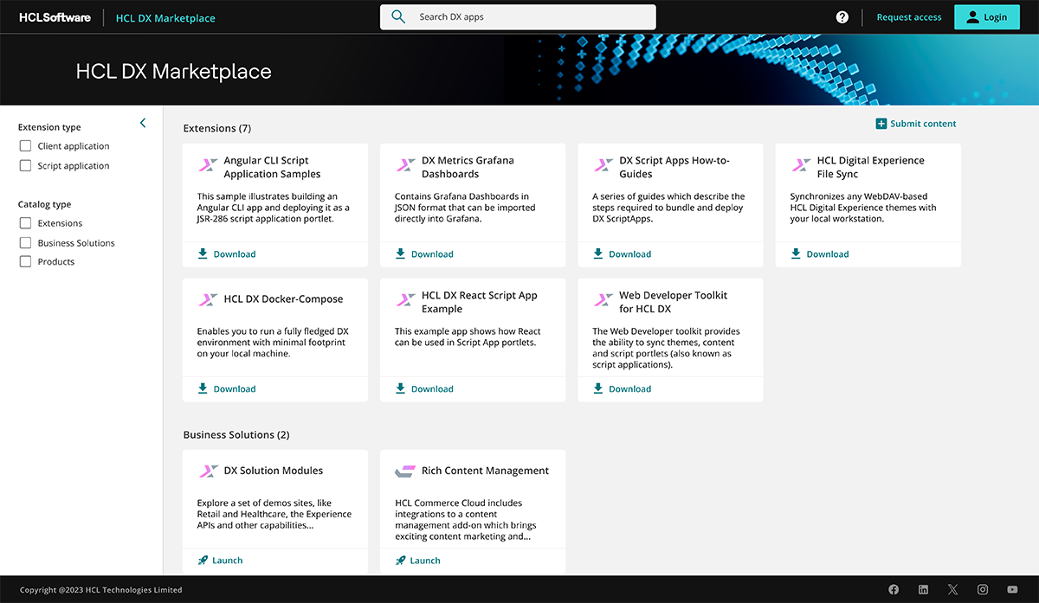Toggle the Business Solutions checkbox
This screenshot has height=603, width=1039.
tap(25, 243)
